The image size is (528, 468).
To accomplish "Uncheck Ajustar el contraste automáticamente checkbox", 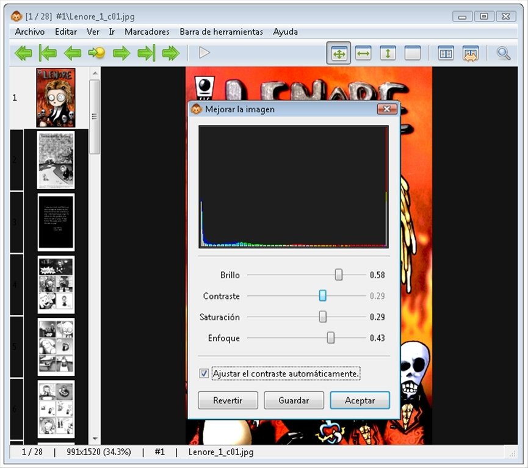I will point(204,373).
